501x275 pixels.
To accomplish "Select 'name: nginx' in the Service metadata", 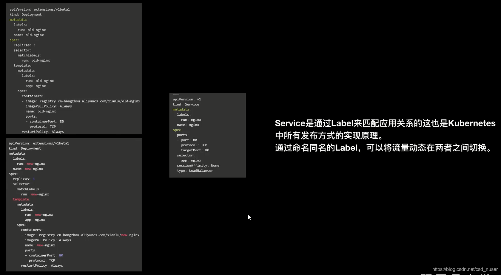I will pyautogui.click(x=188, y=125).
